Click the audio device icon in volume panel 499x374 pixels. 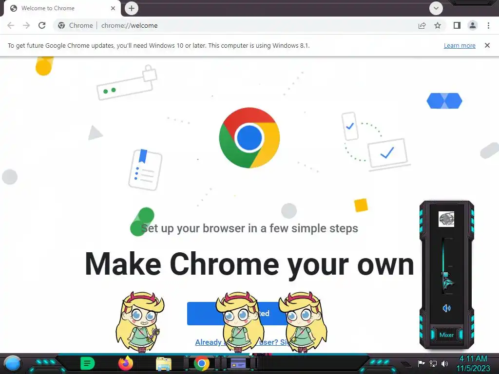coord(446,219)
